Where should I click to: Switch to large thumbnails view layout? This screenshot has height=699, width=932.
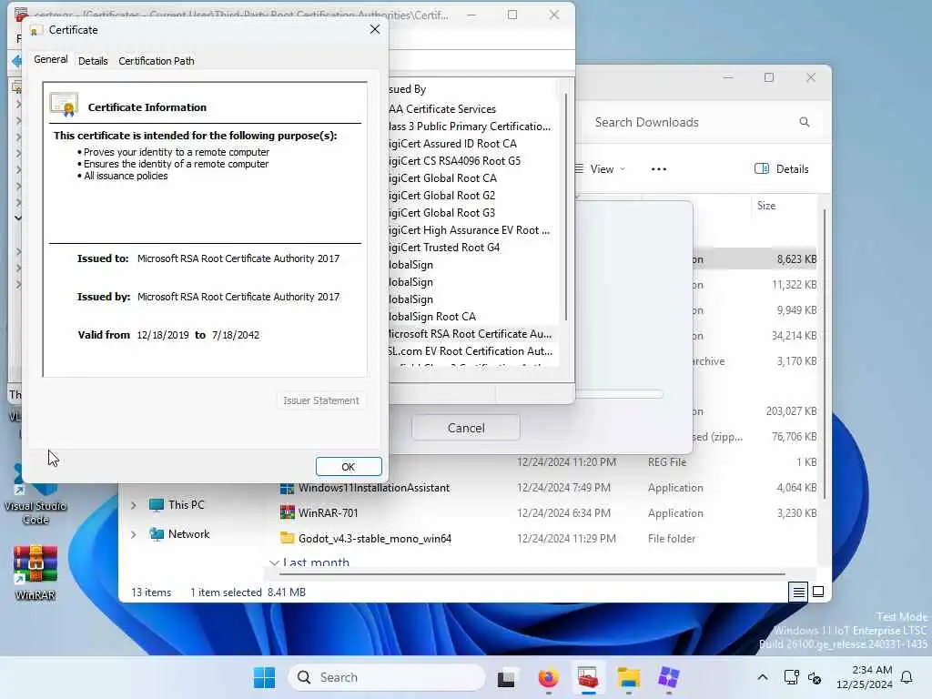[x=818, y=592]
